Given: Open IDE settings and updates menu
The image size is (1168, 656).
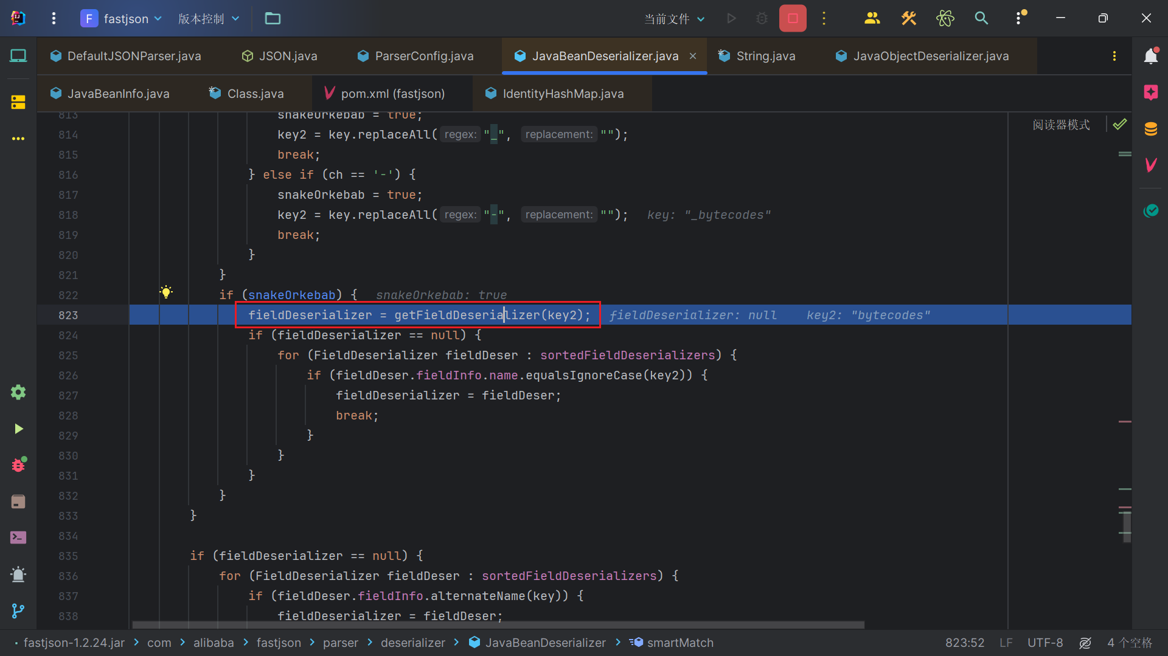Looking at the screenshot, I should click(1020, 18).
